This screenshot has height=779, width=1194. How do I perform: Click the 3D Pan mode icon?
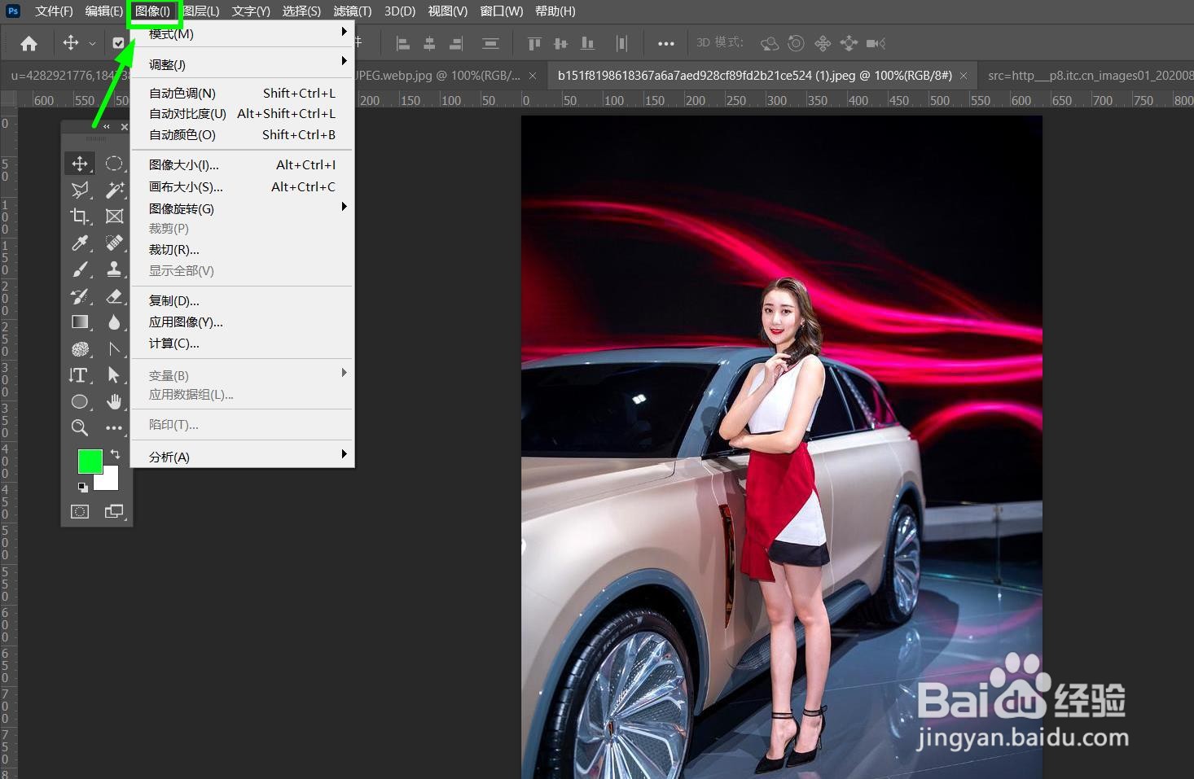pyautogui.click(x=823, y=43)
